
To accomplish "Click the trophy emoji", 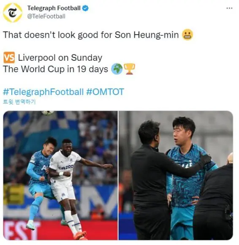I will click(x=129, y=69).
